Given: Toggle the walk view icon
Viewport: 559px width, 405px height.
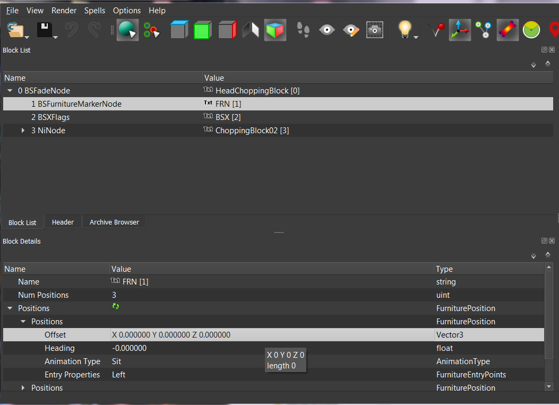Looking at the screenshot, I should tap(251, 30).
